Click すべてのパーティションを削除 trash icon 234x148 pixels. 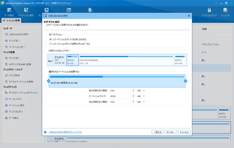click(x=6, y=81)
